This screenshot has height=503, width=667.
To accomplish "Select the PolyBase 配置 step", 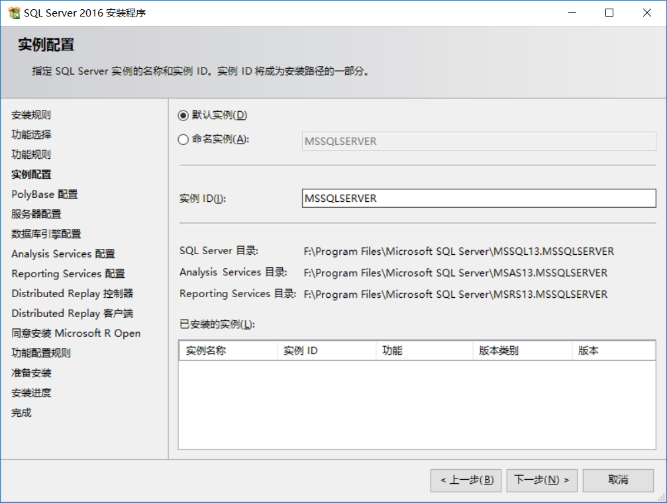I will 44,195.
